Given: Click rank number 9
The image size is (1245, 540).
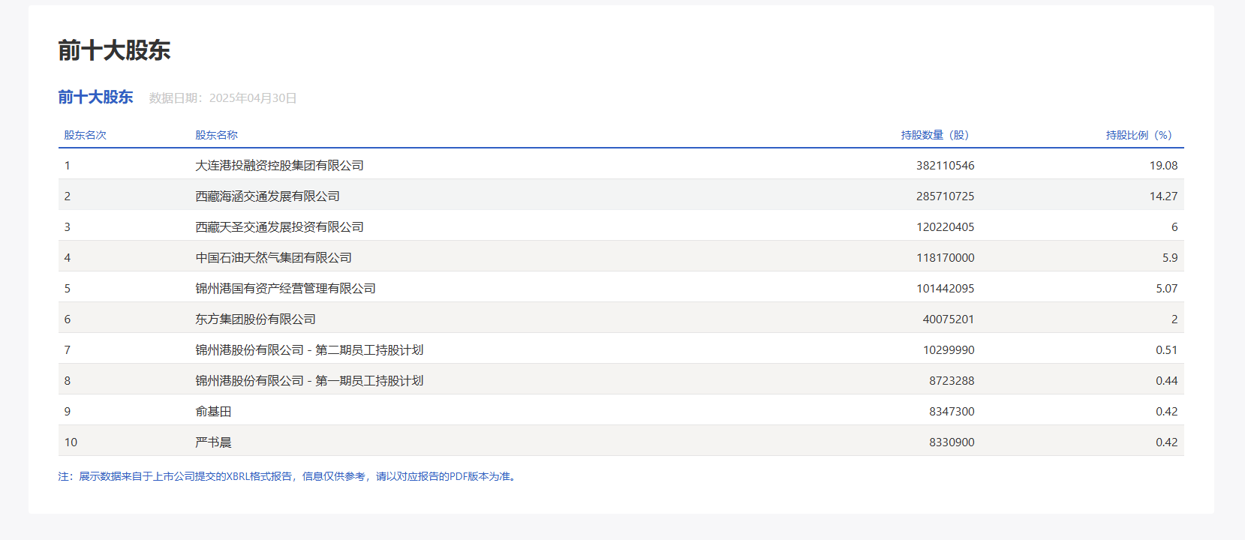Looking at the screenshot, I should tap(68, 411).
